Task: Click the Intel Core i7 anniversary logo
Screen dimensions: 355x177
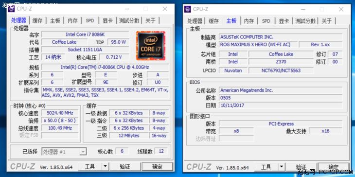Action: click(151, 46)
